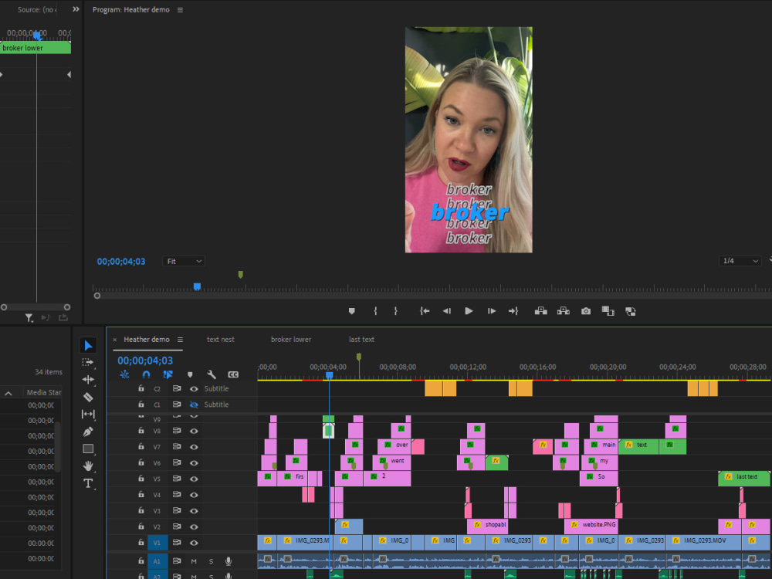Viewport: 772px width, 579px height.
Task: Select the Type tool
Action: click(89, 483)
